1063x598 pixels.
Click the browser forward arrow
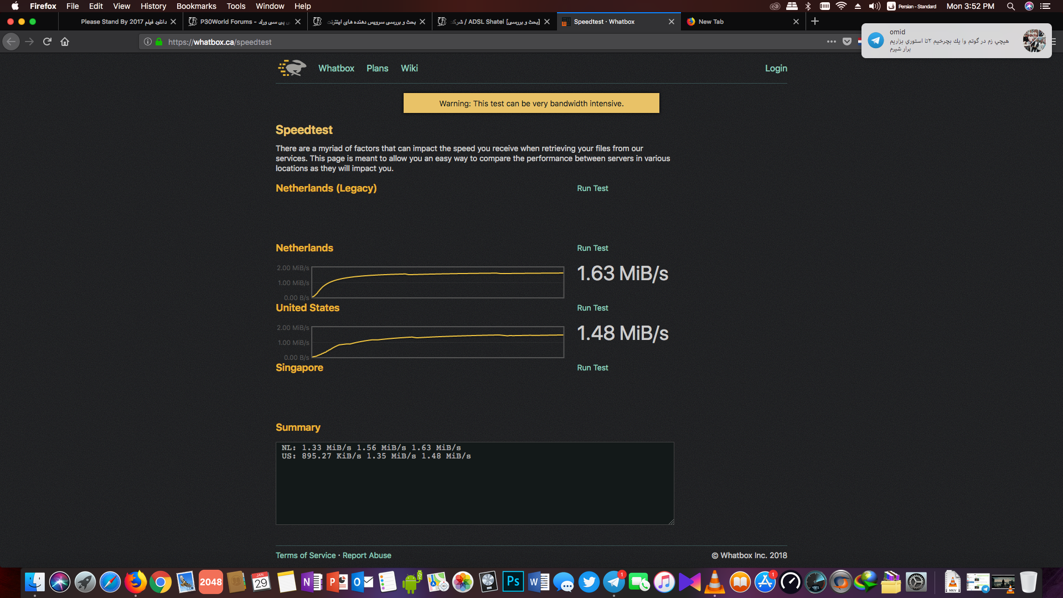point(29,42)
